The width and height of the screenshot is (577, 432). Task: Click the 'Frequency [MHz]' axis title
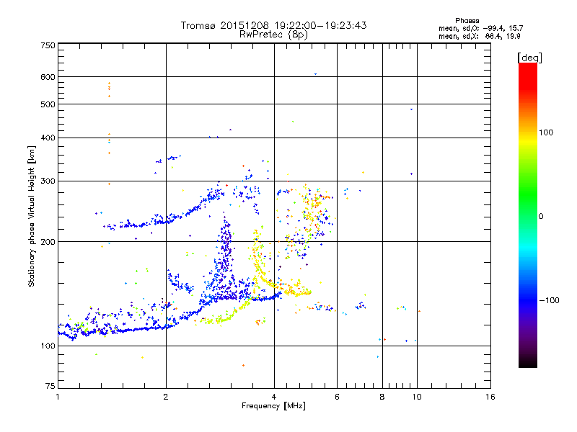point(273,406)
